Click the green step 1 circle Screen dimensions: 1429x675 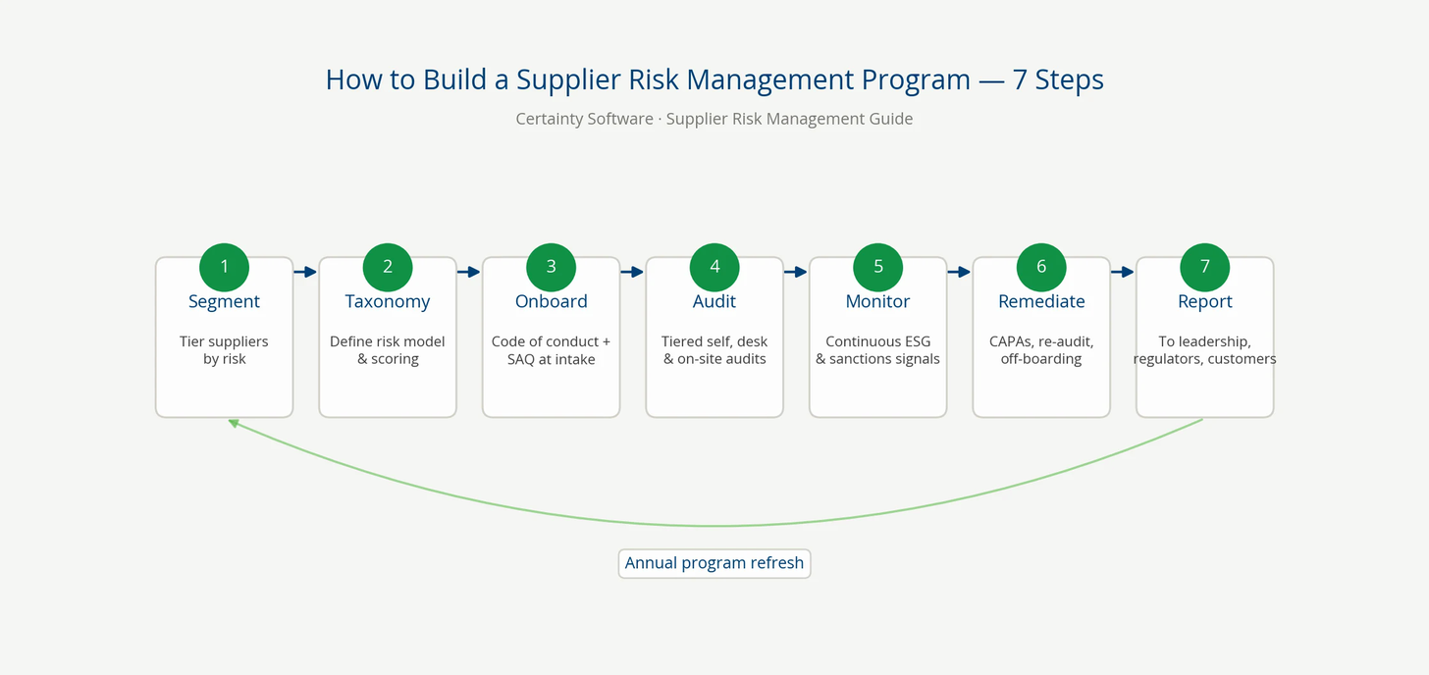(224, 267)
